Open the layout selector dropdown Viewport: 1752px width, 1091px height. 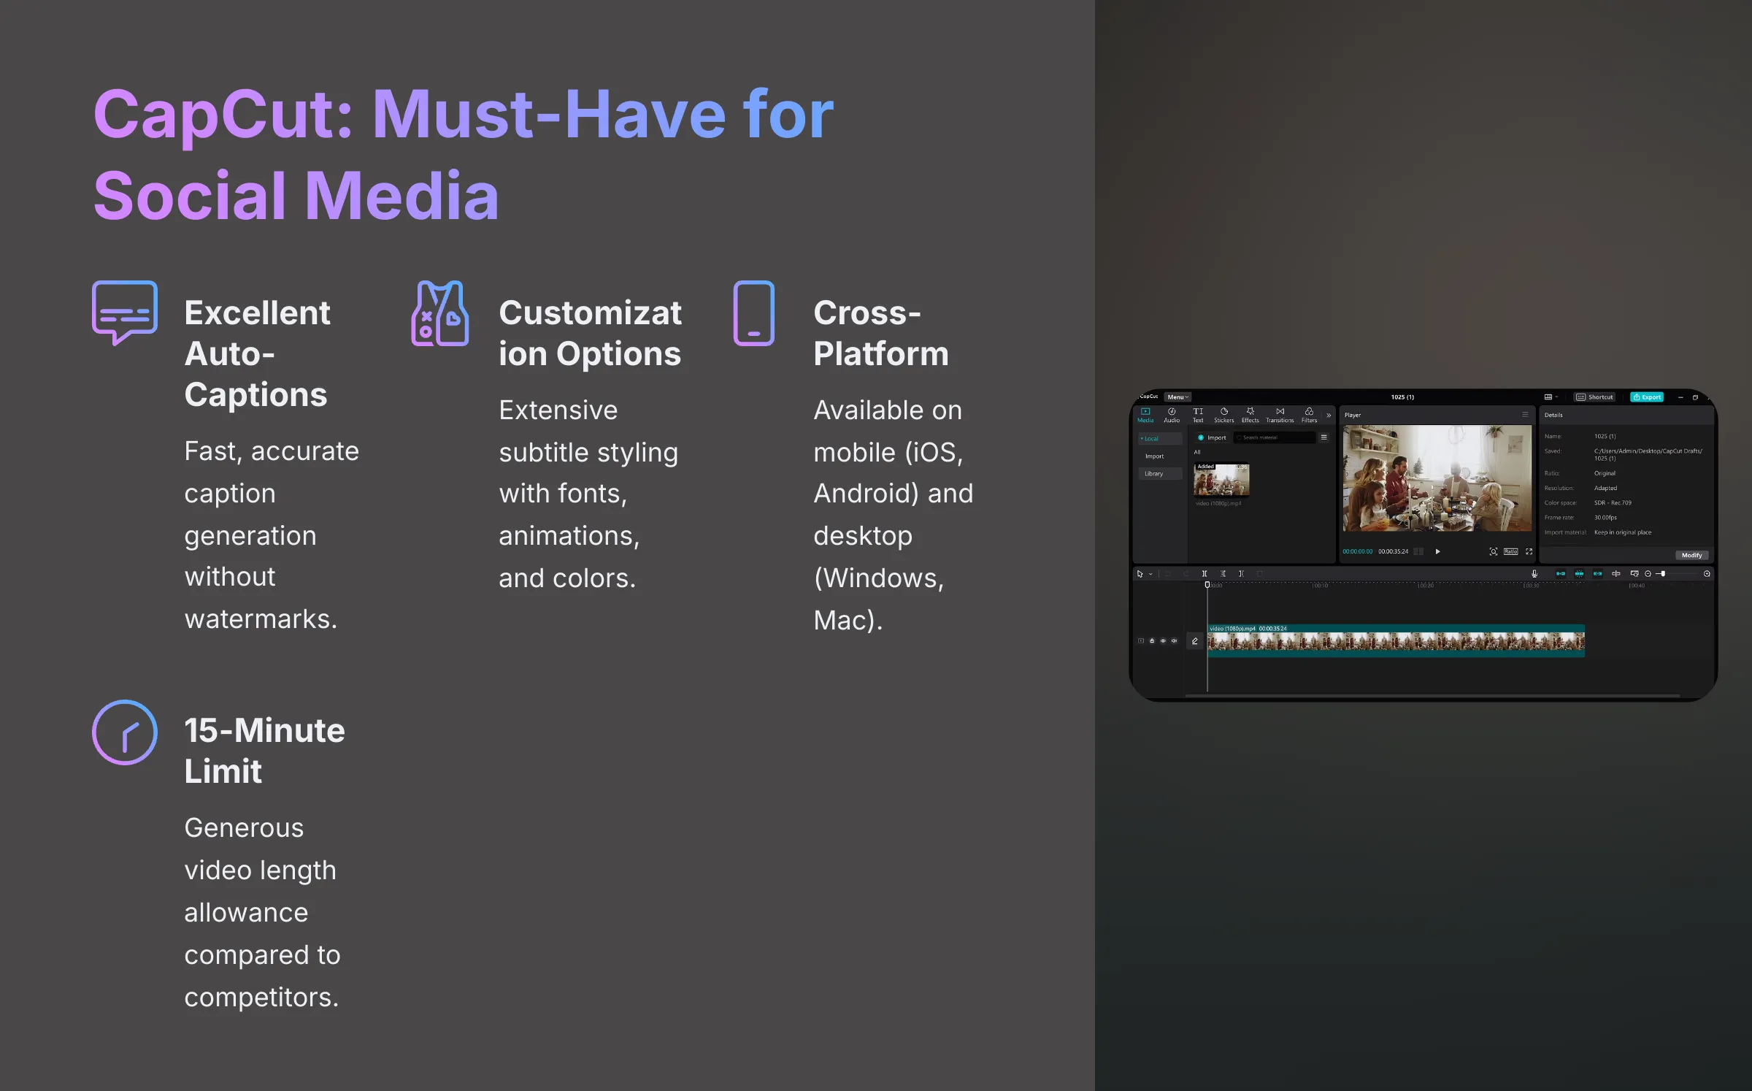[1551, 397]
